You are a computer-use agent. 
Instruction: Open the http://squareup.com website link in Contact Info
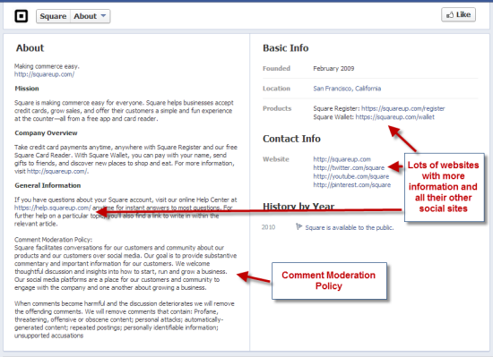[342, 159]
